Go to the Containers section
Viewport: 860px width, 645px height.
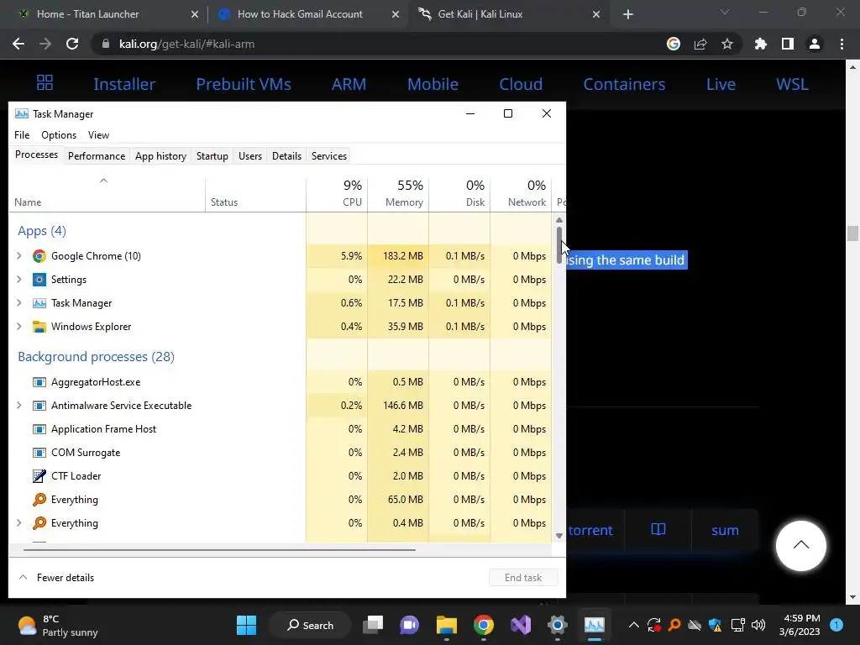coord(624,84)
